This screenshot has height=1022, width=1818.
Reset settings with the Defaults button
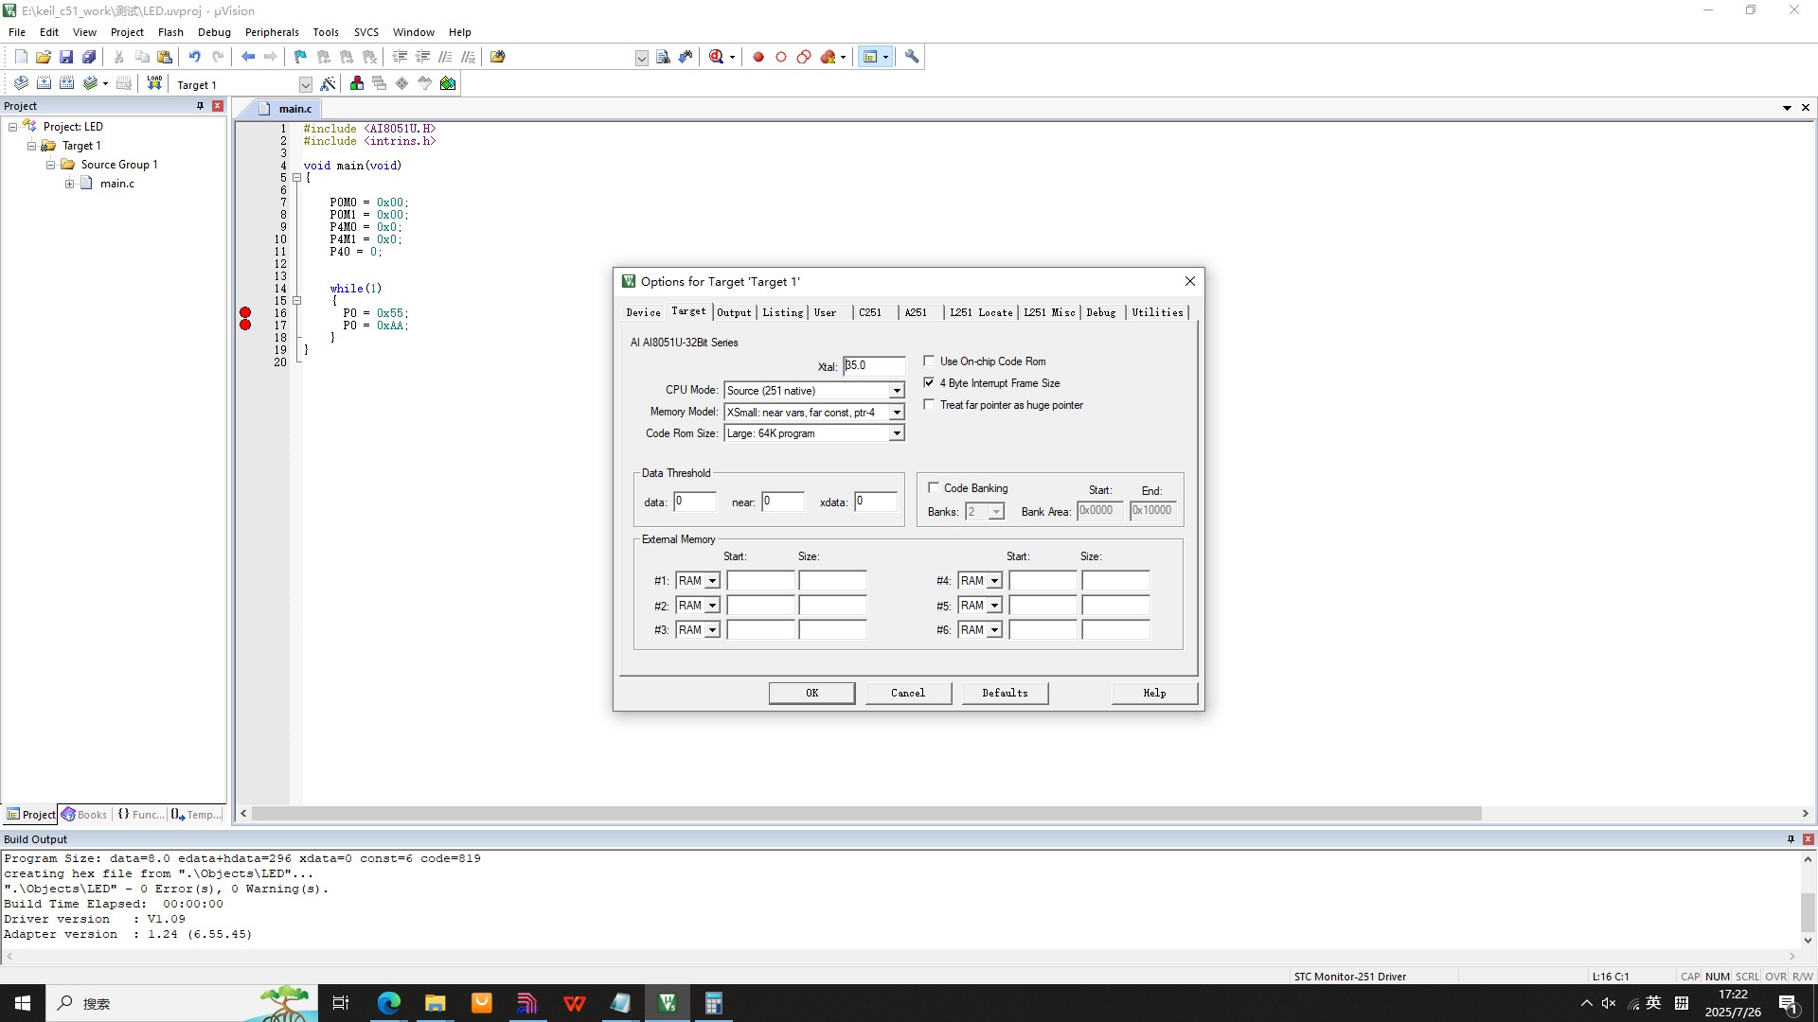[1005, 693]
